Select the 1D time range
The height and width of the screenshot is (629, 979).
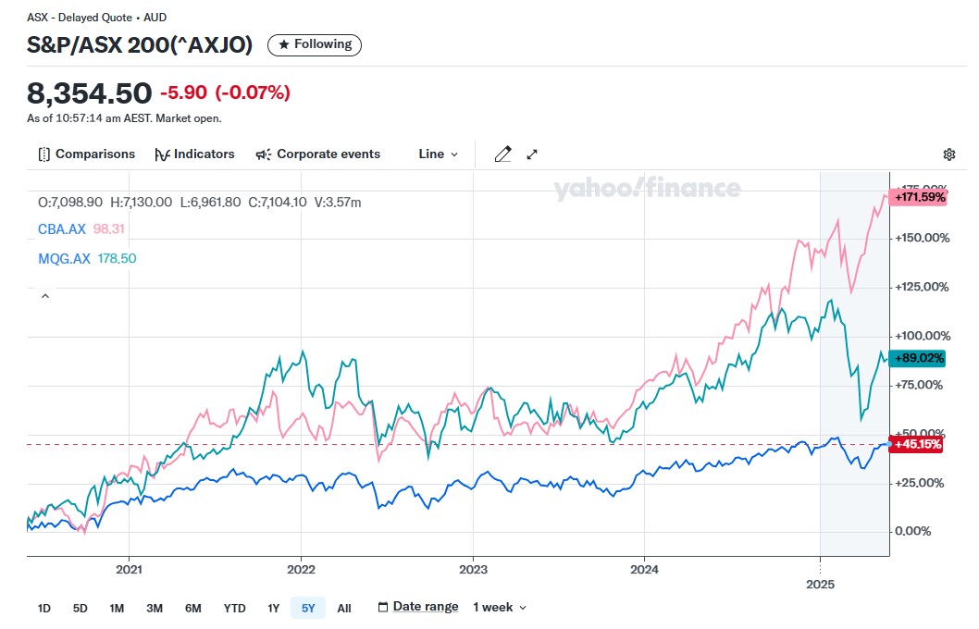[44, 608]
